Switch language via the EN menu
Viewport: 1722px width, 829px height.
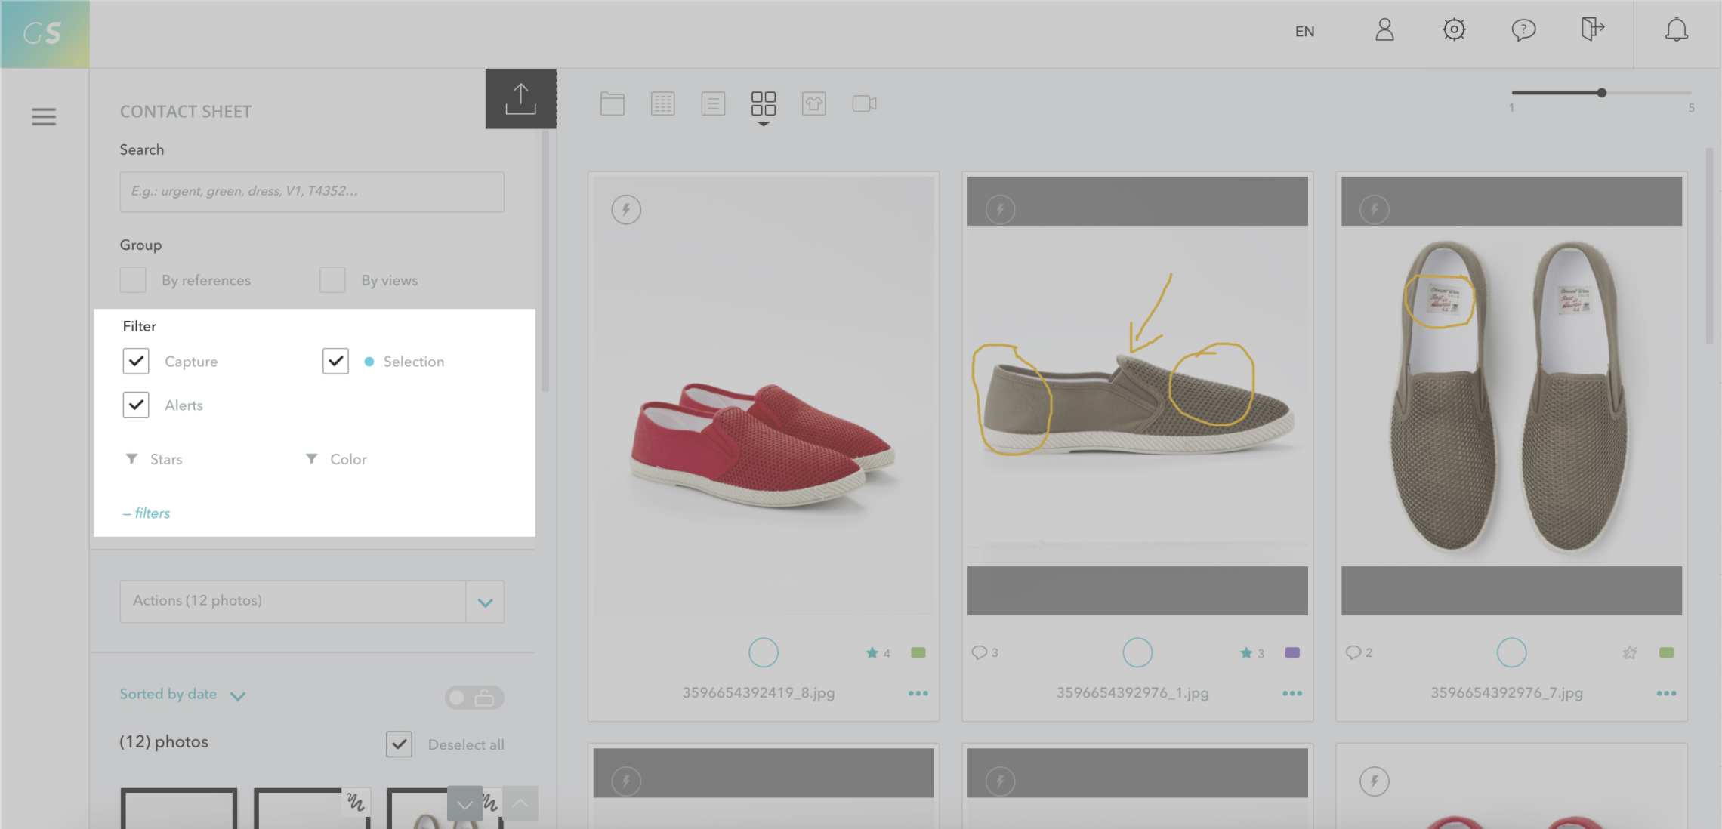(1304, 32)
